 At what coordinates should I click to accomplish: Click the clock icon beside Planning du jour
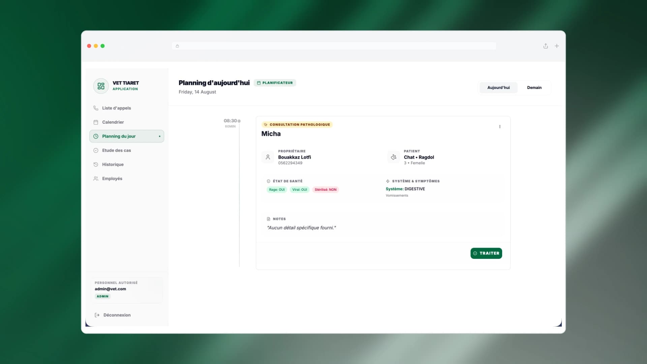[96, 136]
